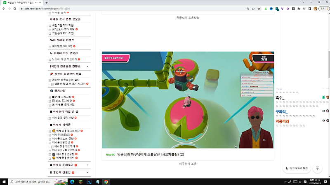Open a new tab with the plus button

coord(47,3)
